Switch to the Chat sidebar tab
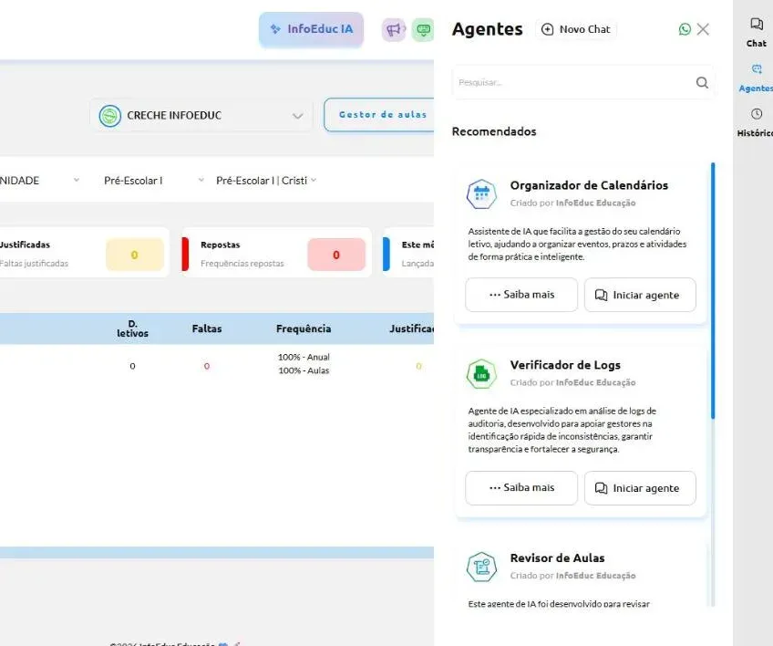This screenshot has width=773, height=646. (x=757, y=33)
